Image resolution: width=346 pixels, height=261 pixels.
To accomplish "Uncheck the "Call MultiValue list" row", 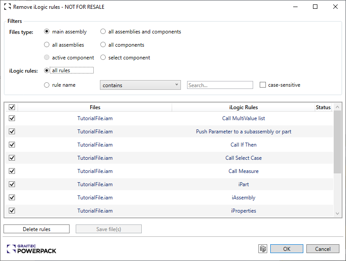I will click(x=12, y=118).
